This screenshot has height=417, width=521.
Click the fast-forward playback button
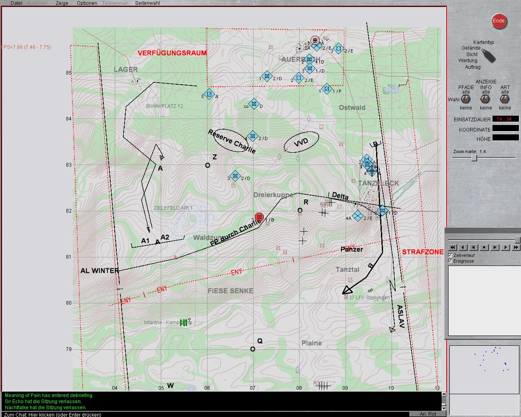click(x=516, y=247)
